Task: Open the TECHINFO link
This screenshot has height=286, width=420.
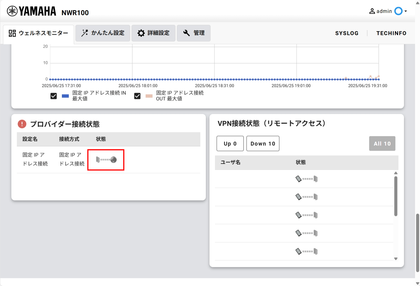Action: point(391,33)
